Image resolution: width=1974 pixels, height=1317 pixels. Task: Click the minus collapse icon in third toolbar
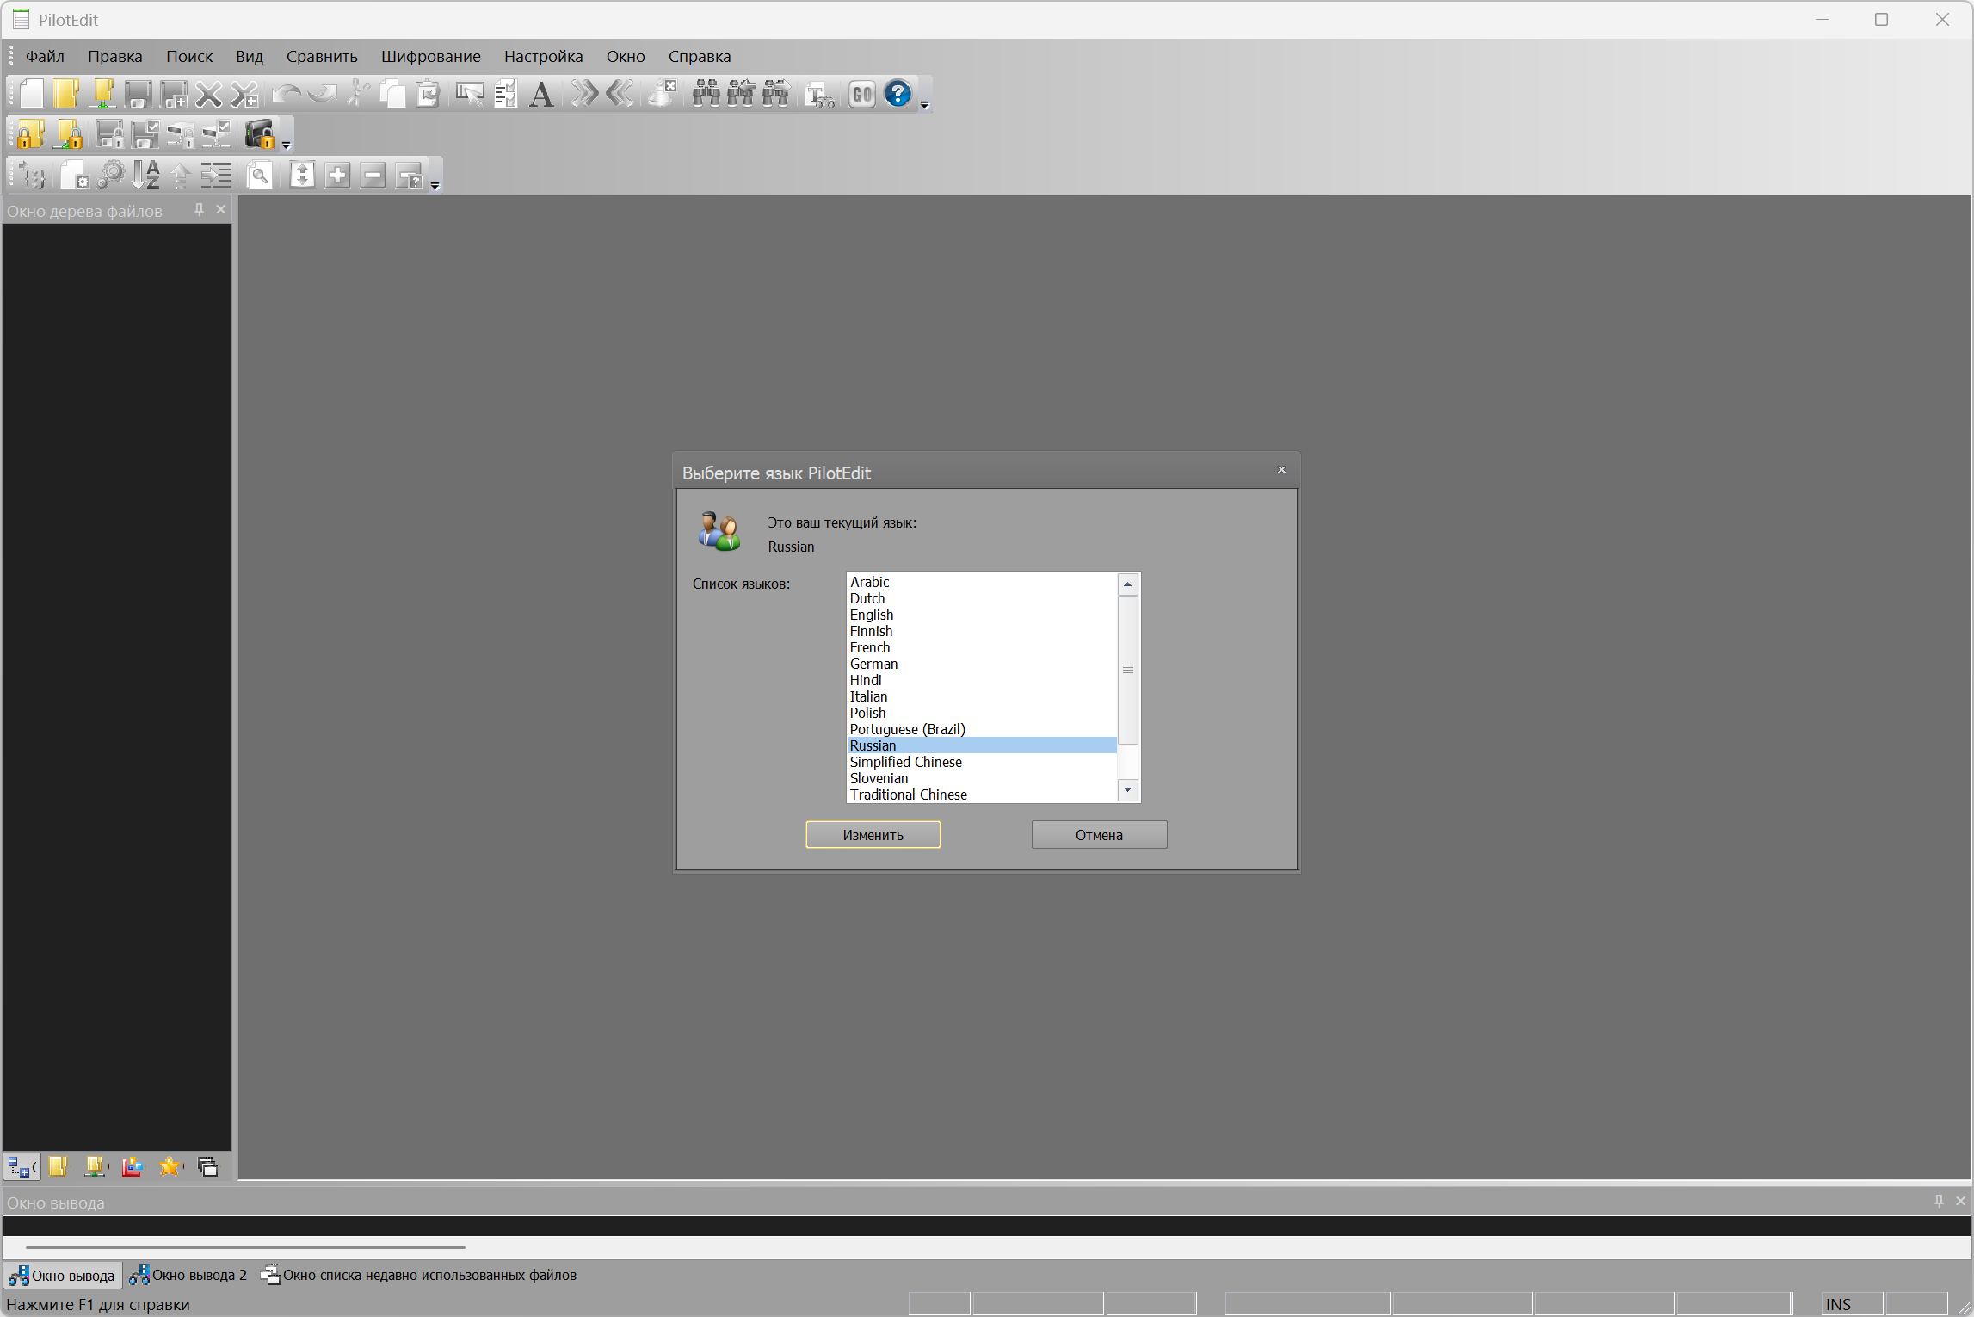pyautogui.click(x=373, y=176)
